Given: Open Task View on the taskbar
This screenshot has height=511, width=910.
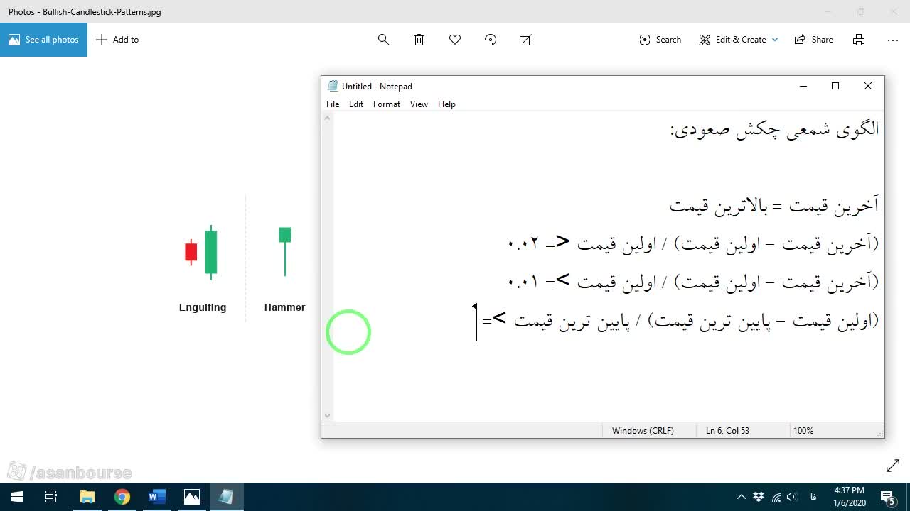Looking at the screenshot, I should coord(51,497).
